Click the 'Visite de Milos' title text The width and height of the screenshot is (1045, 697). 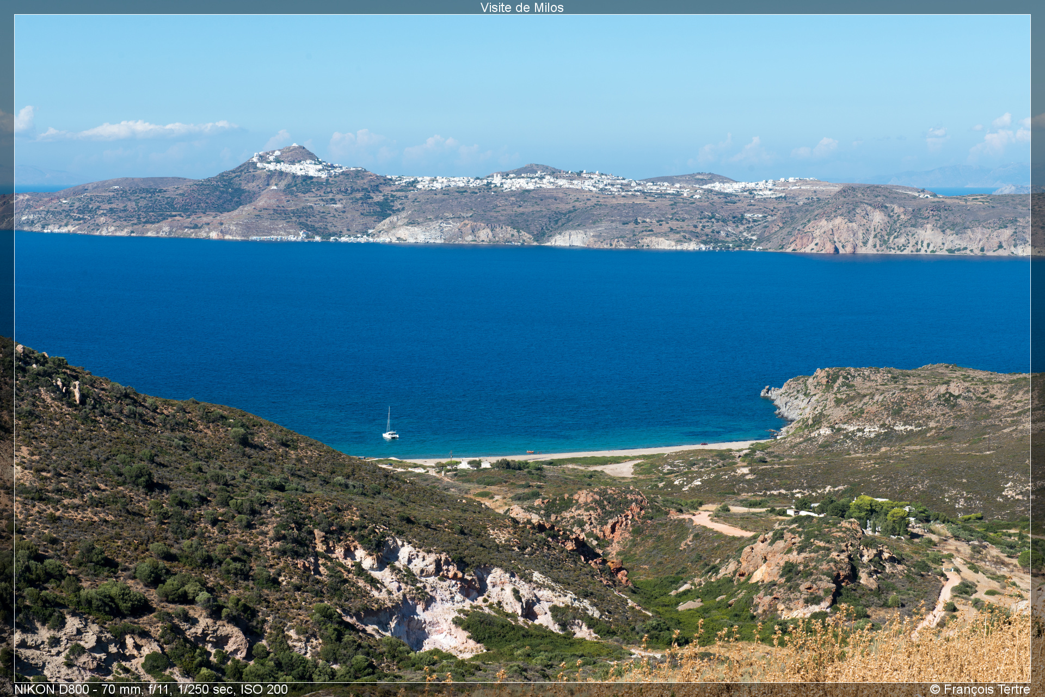(x=522, y=8)
